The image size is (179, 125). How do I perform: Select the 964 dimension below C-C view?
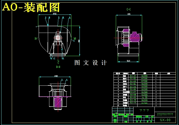pyautogui.click(x=128, y=61)
